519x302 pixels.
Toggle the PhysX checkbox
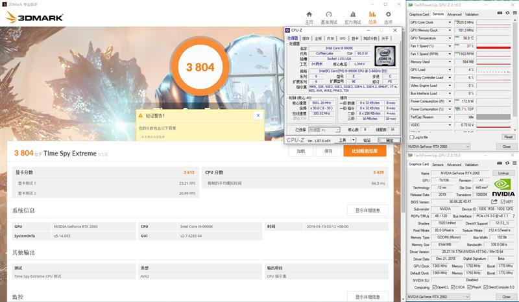click(469, 287)
